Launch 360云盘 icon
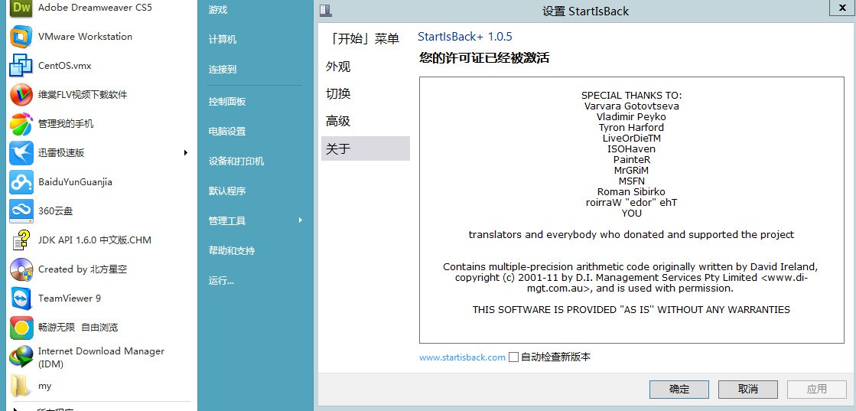Screen dimensions: 856x411 point(21,211)
